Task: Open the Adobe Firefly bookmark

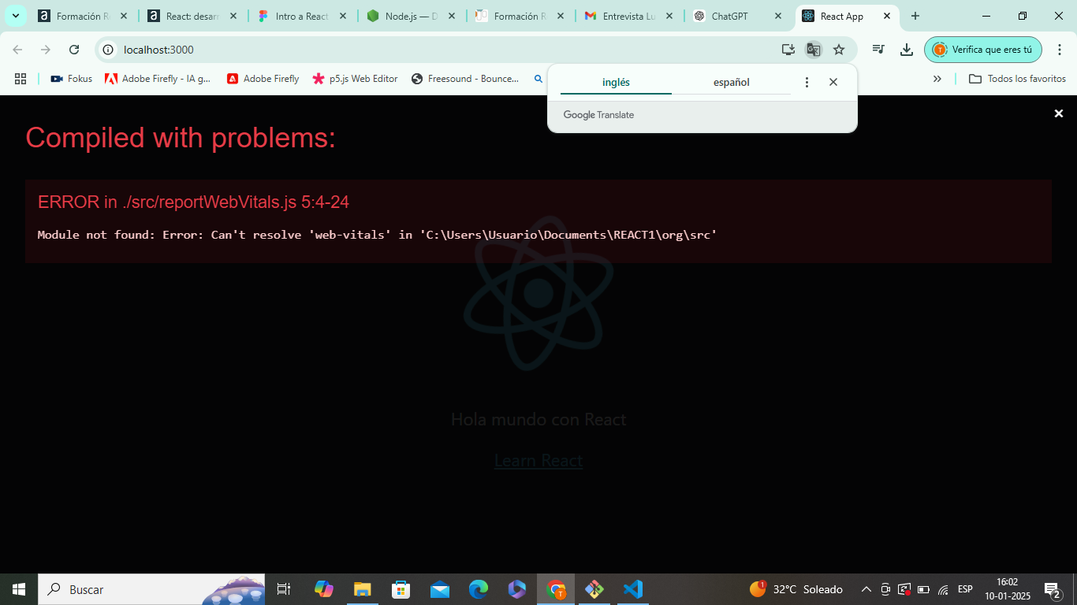Action: coord(263,79)
